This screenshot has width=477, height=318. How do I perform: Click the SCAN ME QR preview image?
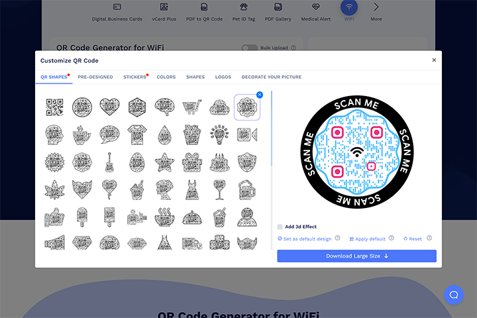(x=357, y=152)
